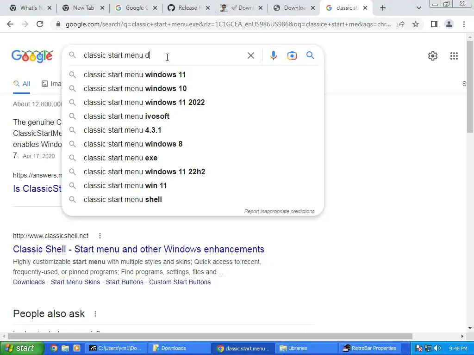The width and height of the screenshot is (474, 355).
Task: Open the Downloads sitelink under Classic Shell
Action: click(29, 282)
